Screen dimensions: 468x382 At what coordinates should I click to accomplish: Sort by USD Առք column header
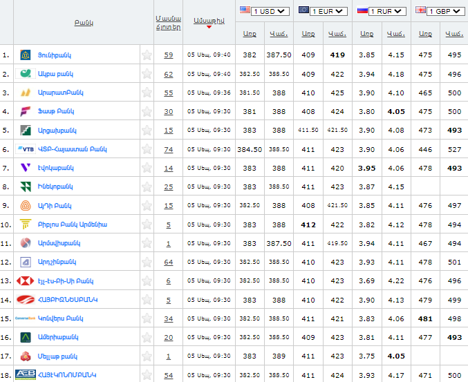pos(250,34)
